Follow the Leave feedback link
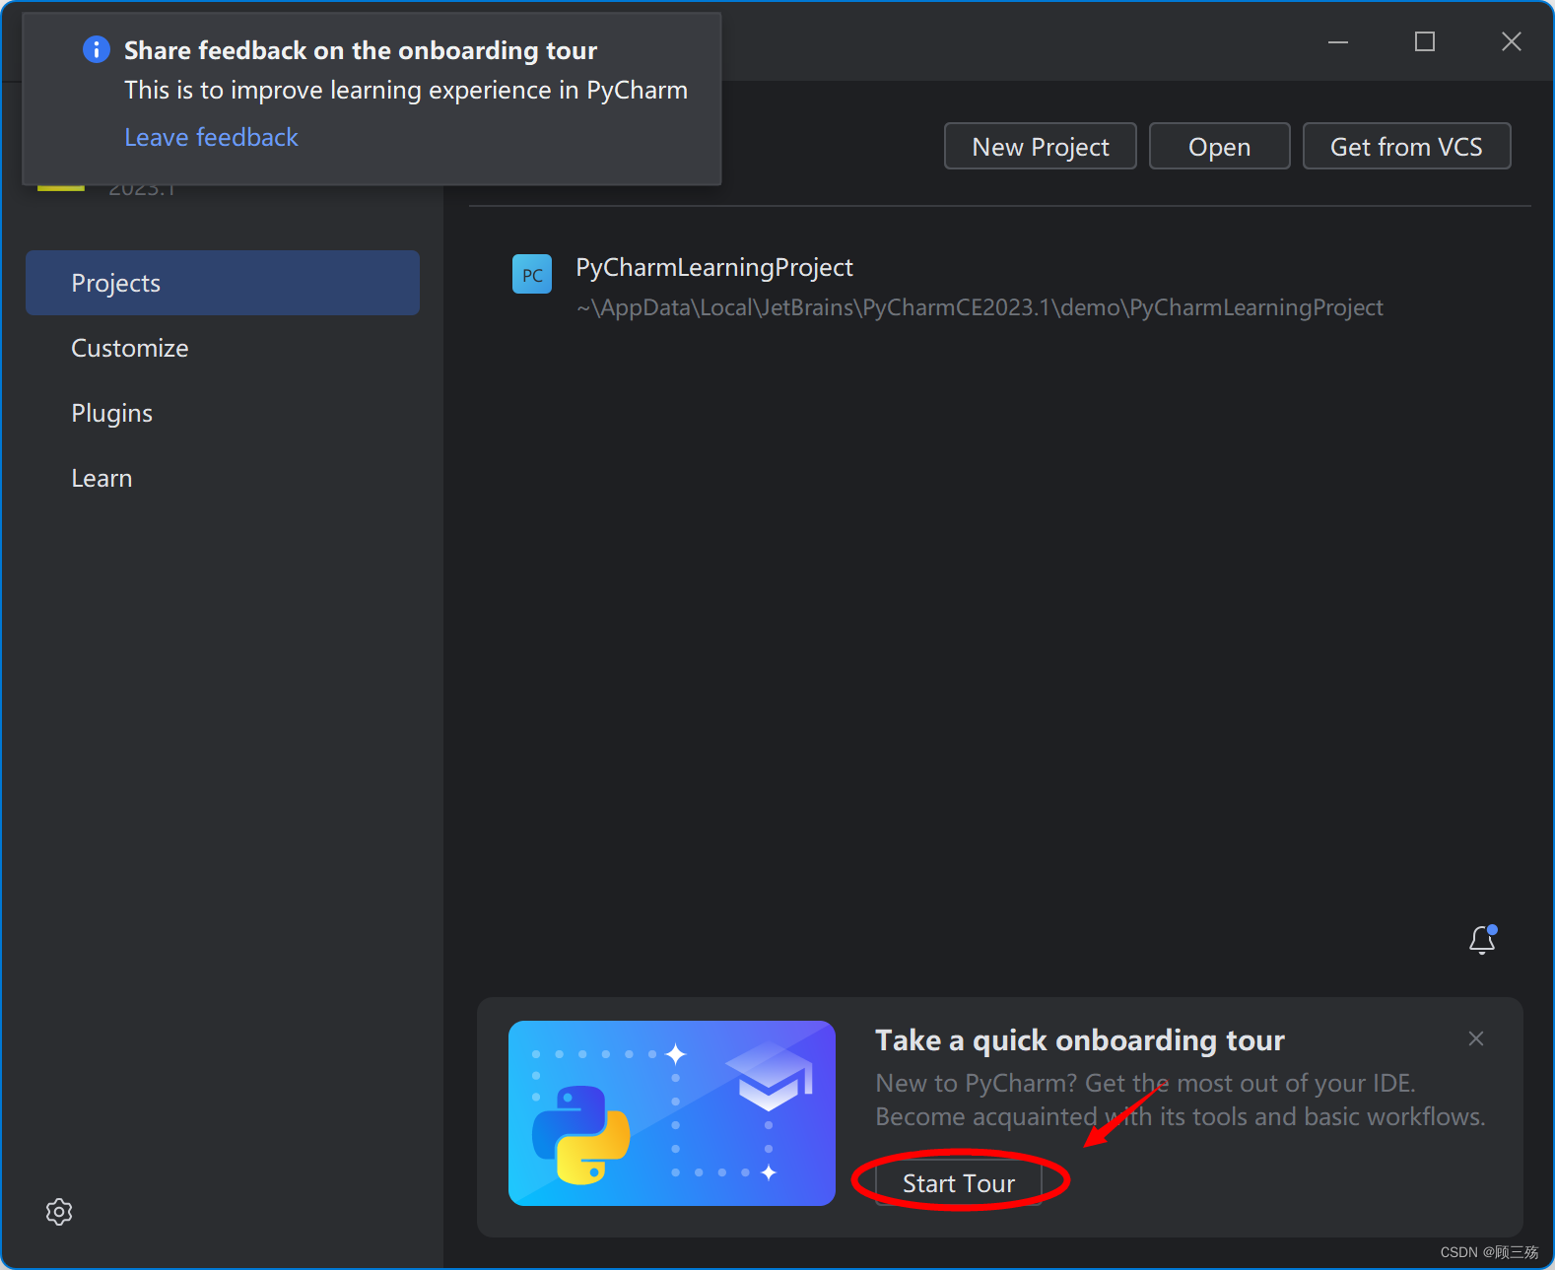The image size is (1555, 1270). 211,137
